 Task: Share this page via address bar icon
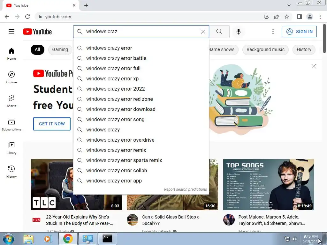tap(277, 17)
